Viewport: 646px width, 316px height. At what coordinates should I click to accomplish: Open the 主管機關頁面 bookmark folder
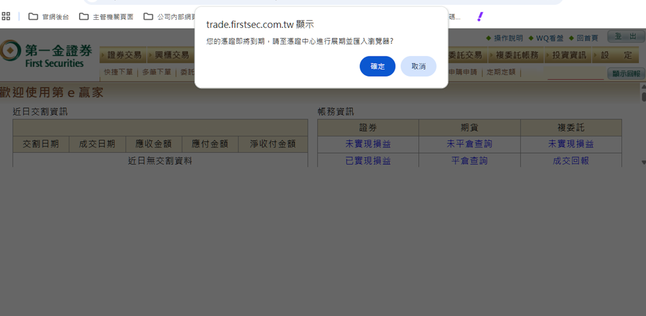pyautogui.click(x=106, y=16)
